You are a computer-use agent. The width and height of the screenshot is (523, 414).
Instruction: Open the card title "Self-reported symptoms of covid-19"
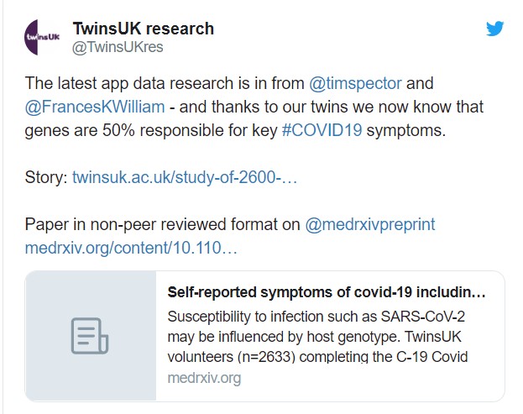click(327, 293)
